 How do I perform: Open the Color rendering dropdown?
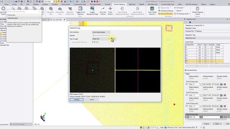coord(101,32)
